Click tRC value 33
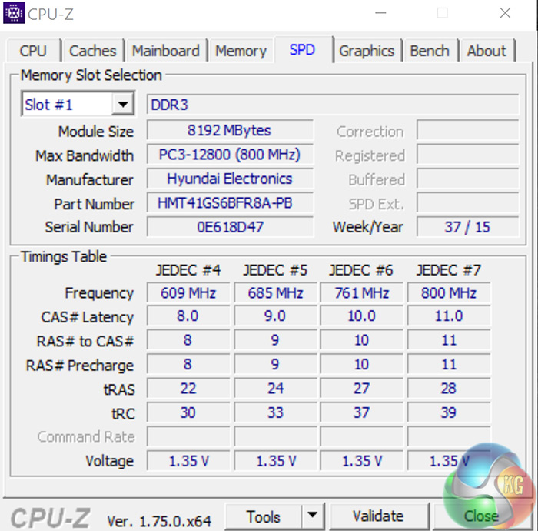Viewport: 538px width, 531px height. tap(275, 412)
